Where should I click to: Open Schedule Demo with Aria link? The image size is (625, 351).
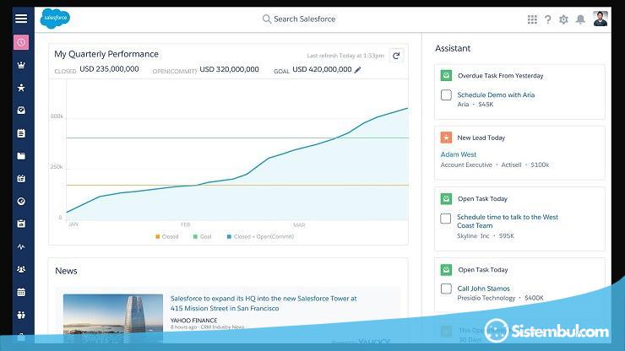click(x=496, y=94)
